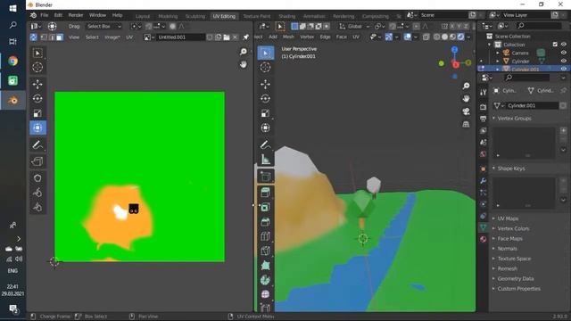Image resolution: width=571 pixels, height=321 pixels.
Task: Collapse the Vertex Groups panel
Action: pyautogui.click(x=493, y=119)
